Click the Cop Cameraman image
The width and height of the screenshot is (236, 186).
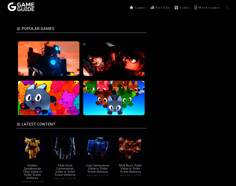pyautogui.click(x=98, y=148)
